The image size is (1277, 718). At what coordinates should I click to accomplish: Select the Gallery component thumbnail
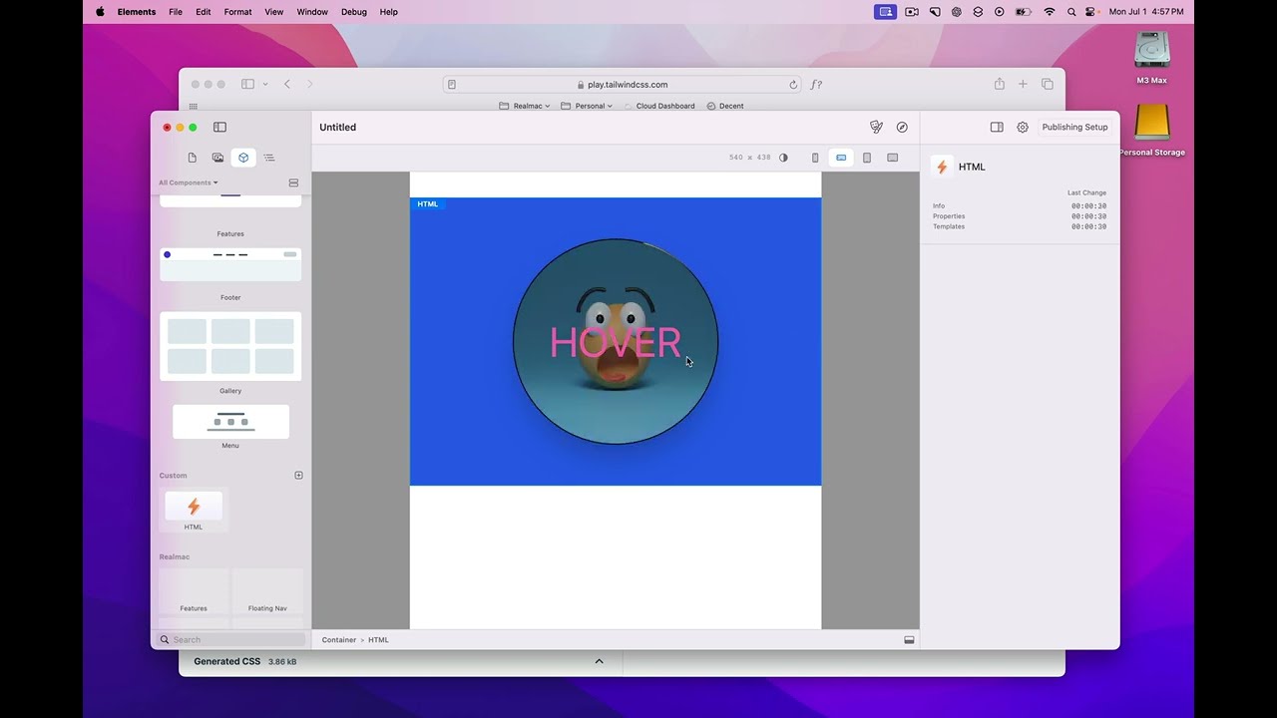pos(230,346)
